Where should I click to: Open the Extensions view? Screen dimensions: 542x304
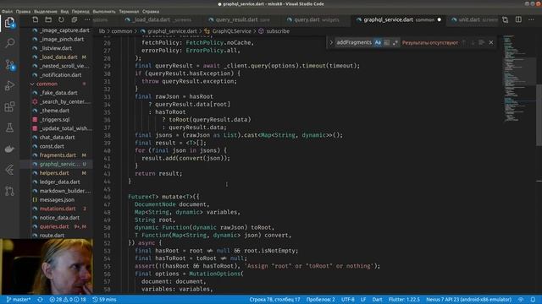point(9,106)
